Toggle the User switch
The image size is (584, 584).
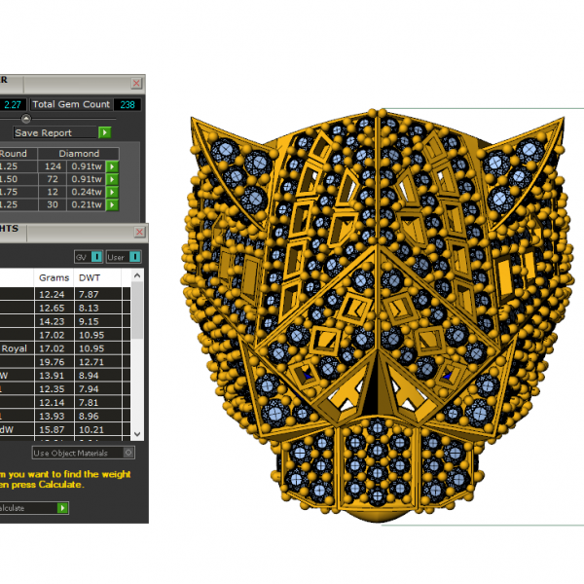tap(134, 257)
